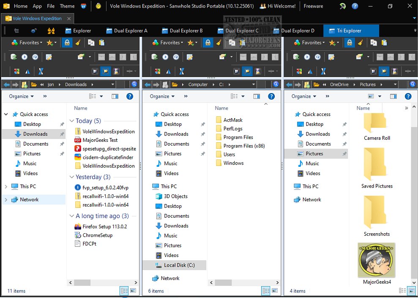Viewport: 418px width, 298px height.
Task: Click the yellow stopwatch icon in title bar
Action: 98,6
